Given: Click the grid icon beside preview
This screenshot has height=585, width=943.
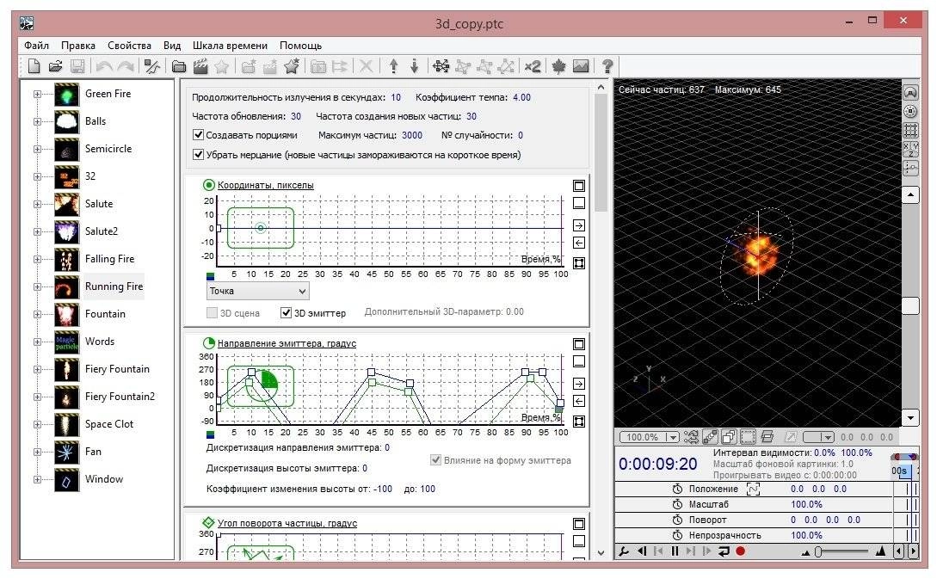Looking at the screenshot, I should [x=910, y=130].
